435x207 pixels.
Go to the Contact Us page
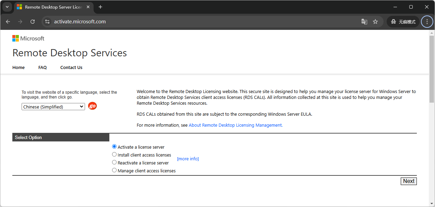click(71, 68)
